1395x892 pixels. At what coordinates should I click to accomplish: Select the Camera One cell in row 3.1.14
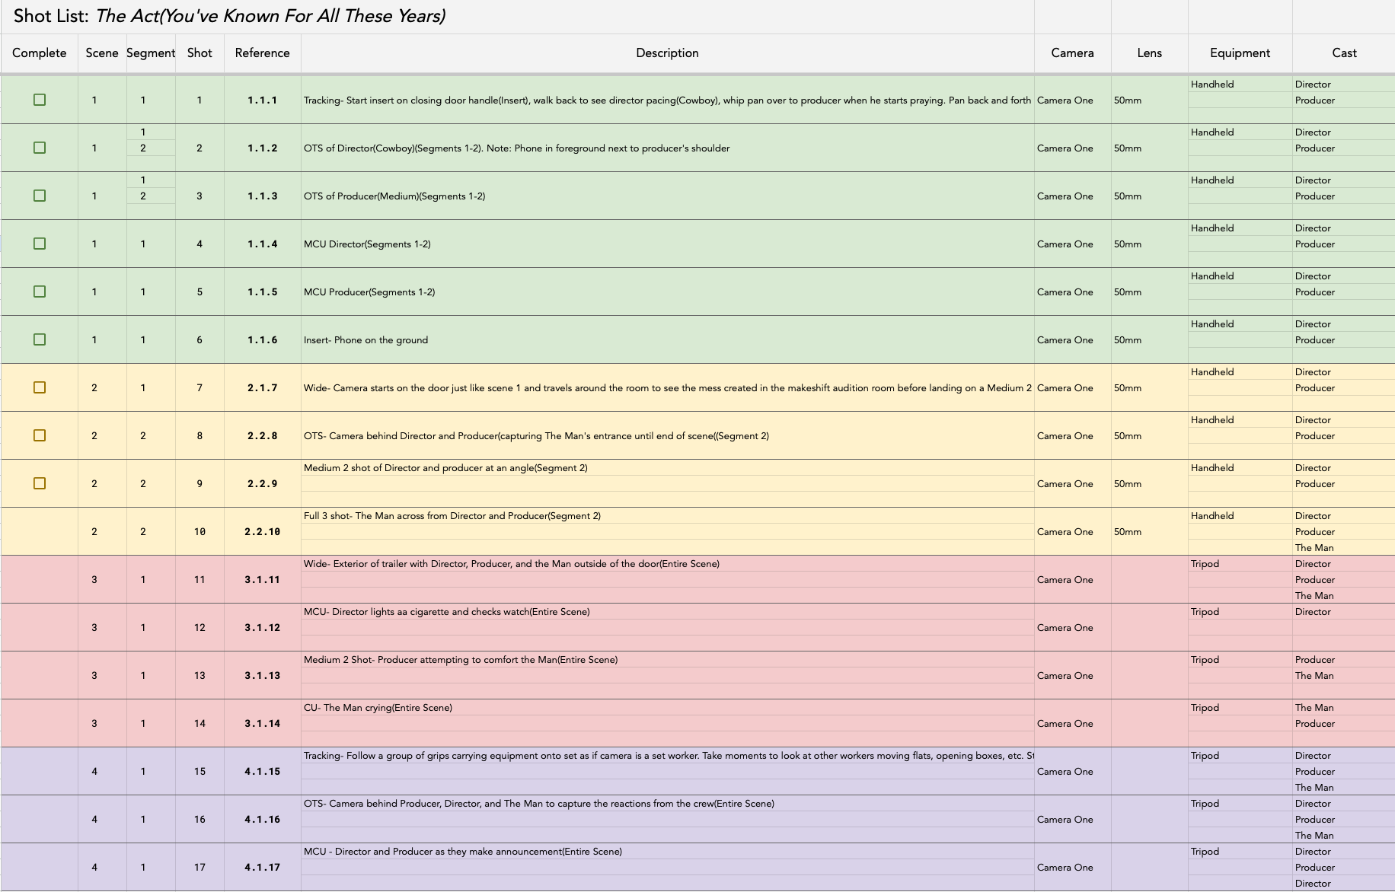click(1072, 723)
